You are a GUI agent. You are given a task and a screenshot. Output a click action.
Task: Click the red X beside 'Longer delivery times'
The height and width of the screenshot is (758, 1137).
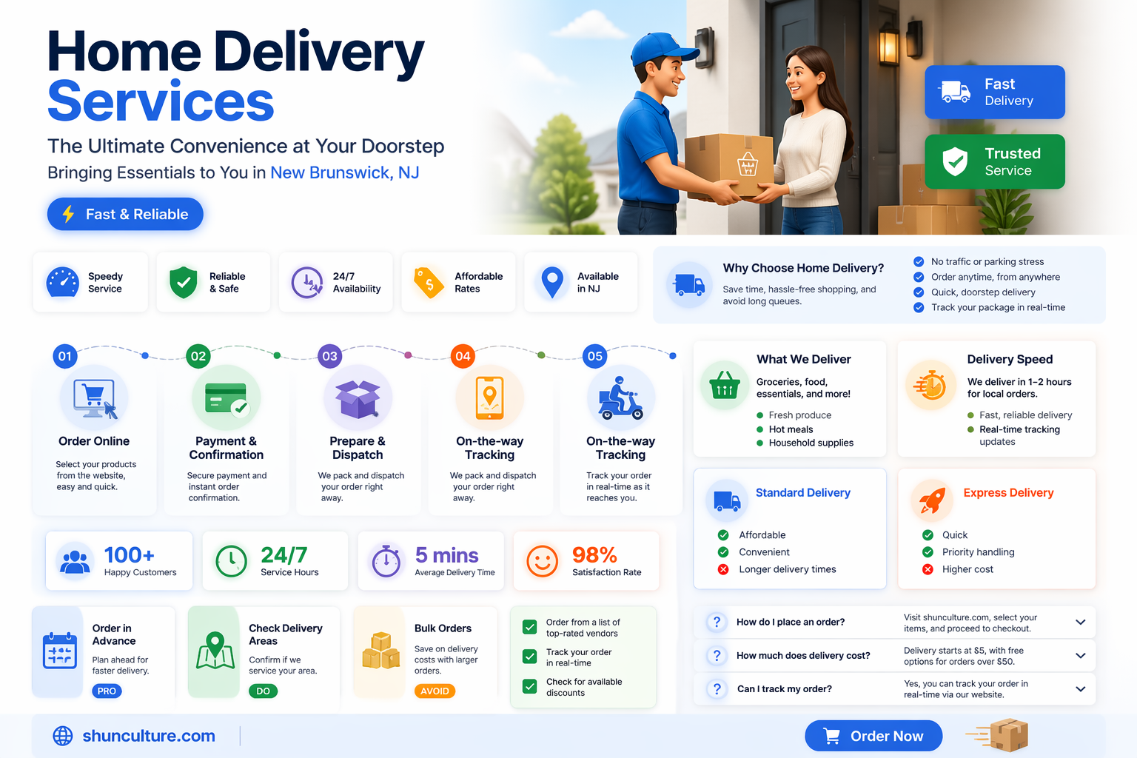click(723, 569)
